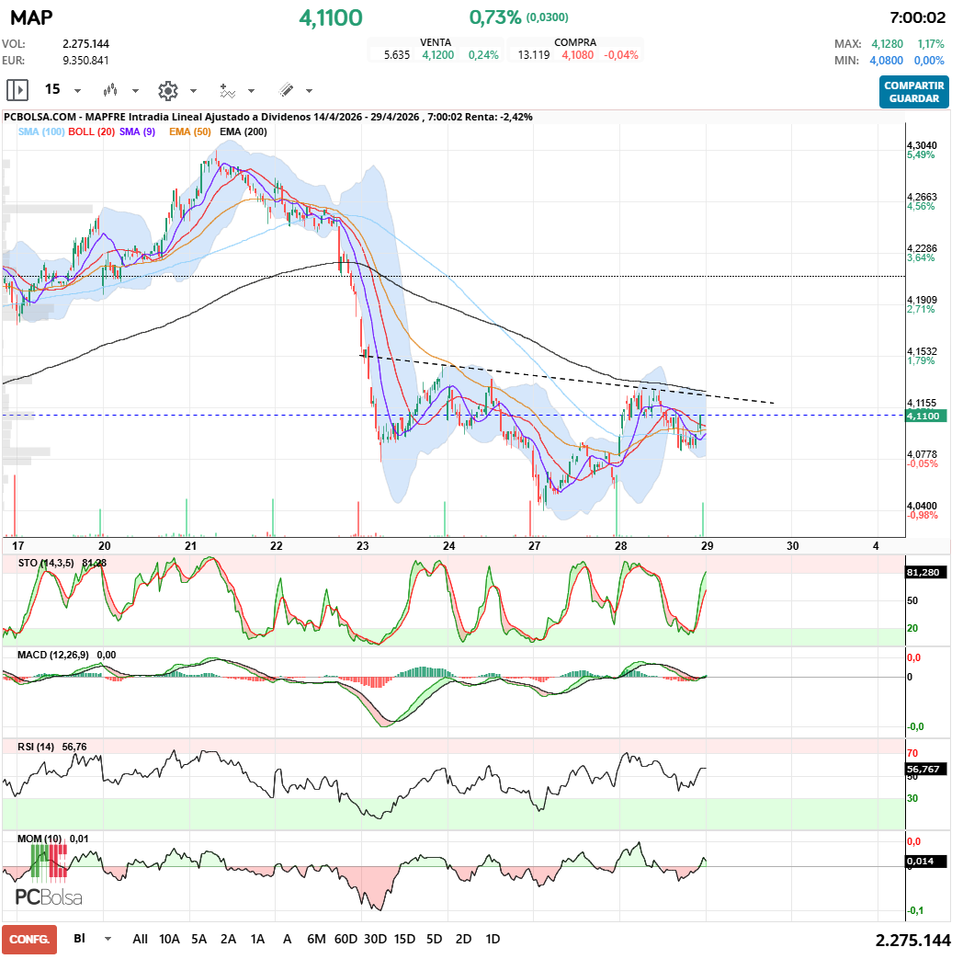Click the 4,0400 price axis label

(922, 506)
